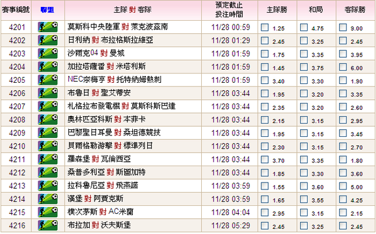Viewport: 376px width, 234px height.
Task: Click the 客隊勝 column header
Action: (355, 9)
